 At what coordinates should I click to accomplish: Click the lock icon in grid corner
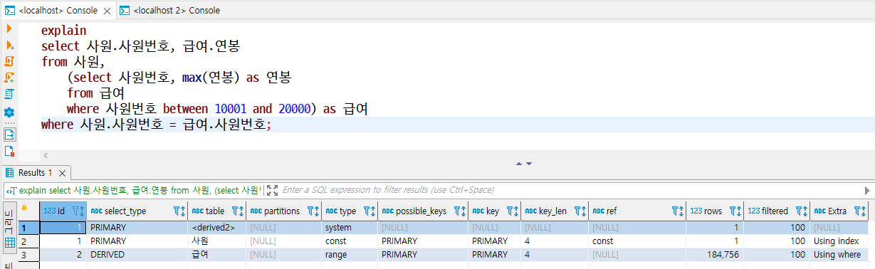click(x=23, y=208)
